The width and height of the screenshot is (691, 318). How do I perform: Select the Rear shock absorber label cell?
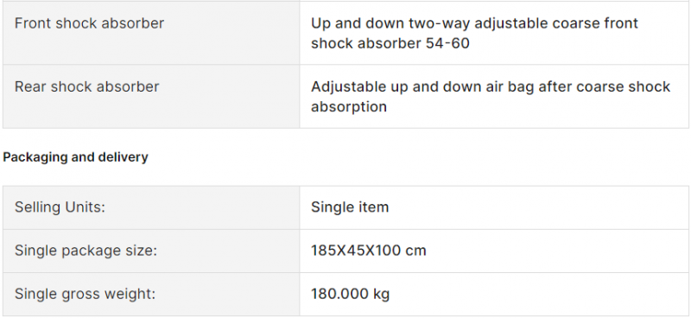151,97
